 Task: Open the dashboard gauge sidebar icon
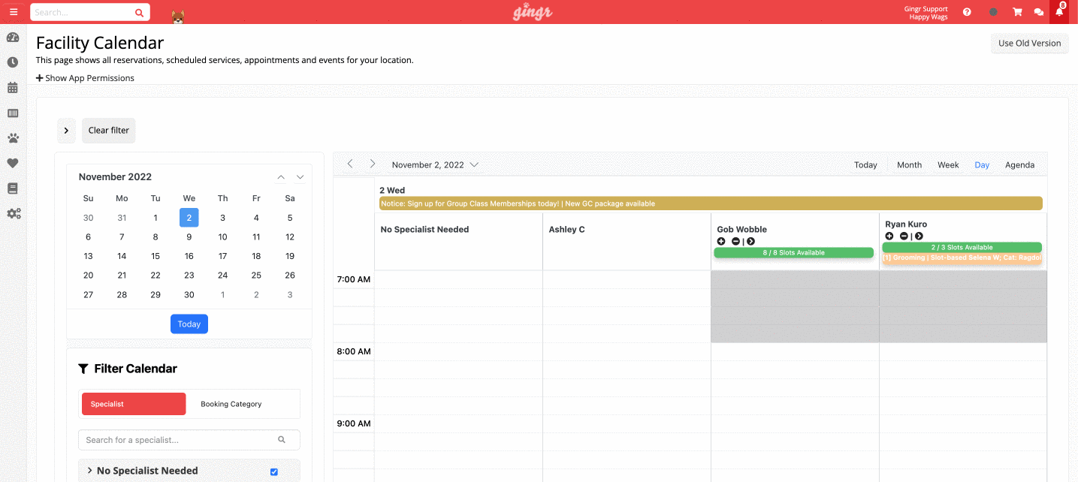tap(13, 38)
